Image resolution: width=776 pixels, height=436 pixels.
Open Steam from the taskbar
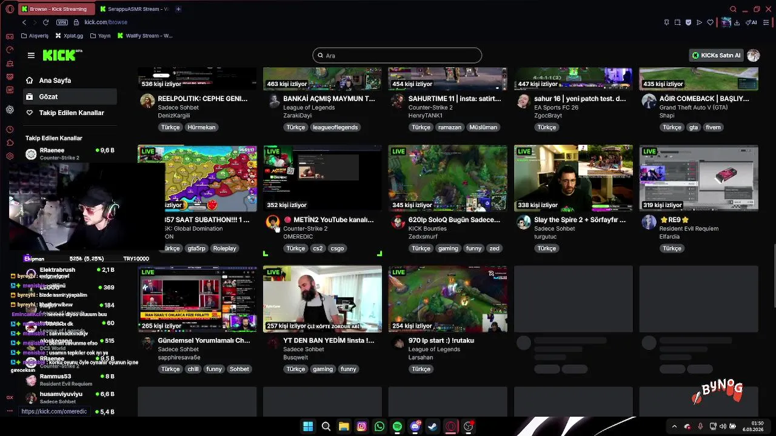click(x=432, y=426)
